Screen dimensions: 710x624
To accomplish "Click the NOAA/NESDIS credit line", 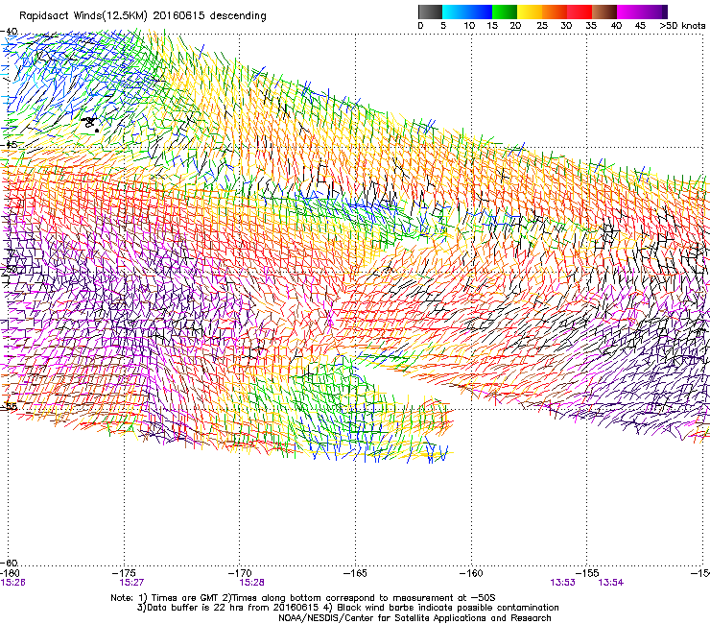I will tap(414, 618).
